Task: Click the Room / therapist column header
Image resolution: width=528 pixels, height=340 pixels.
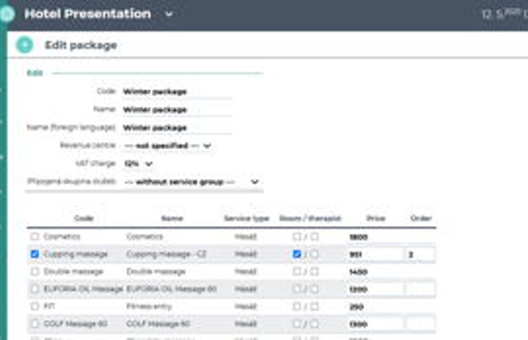Action: coord(310,218)
